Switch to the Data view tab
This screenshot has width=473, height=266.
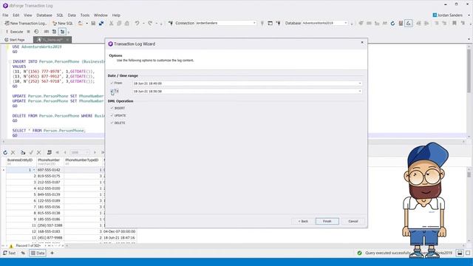[x=38, y=253]
